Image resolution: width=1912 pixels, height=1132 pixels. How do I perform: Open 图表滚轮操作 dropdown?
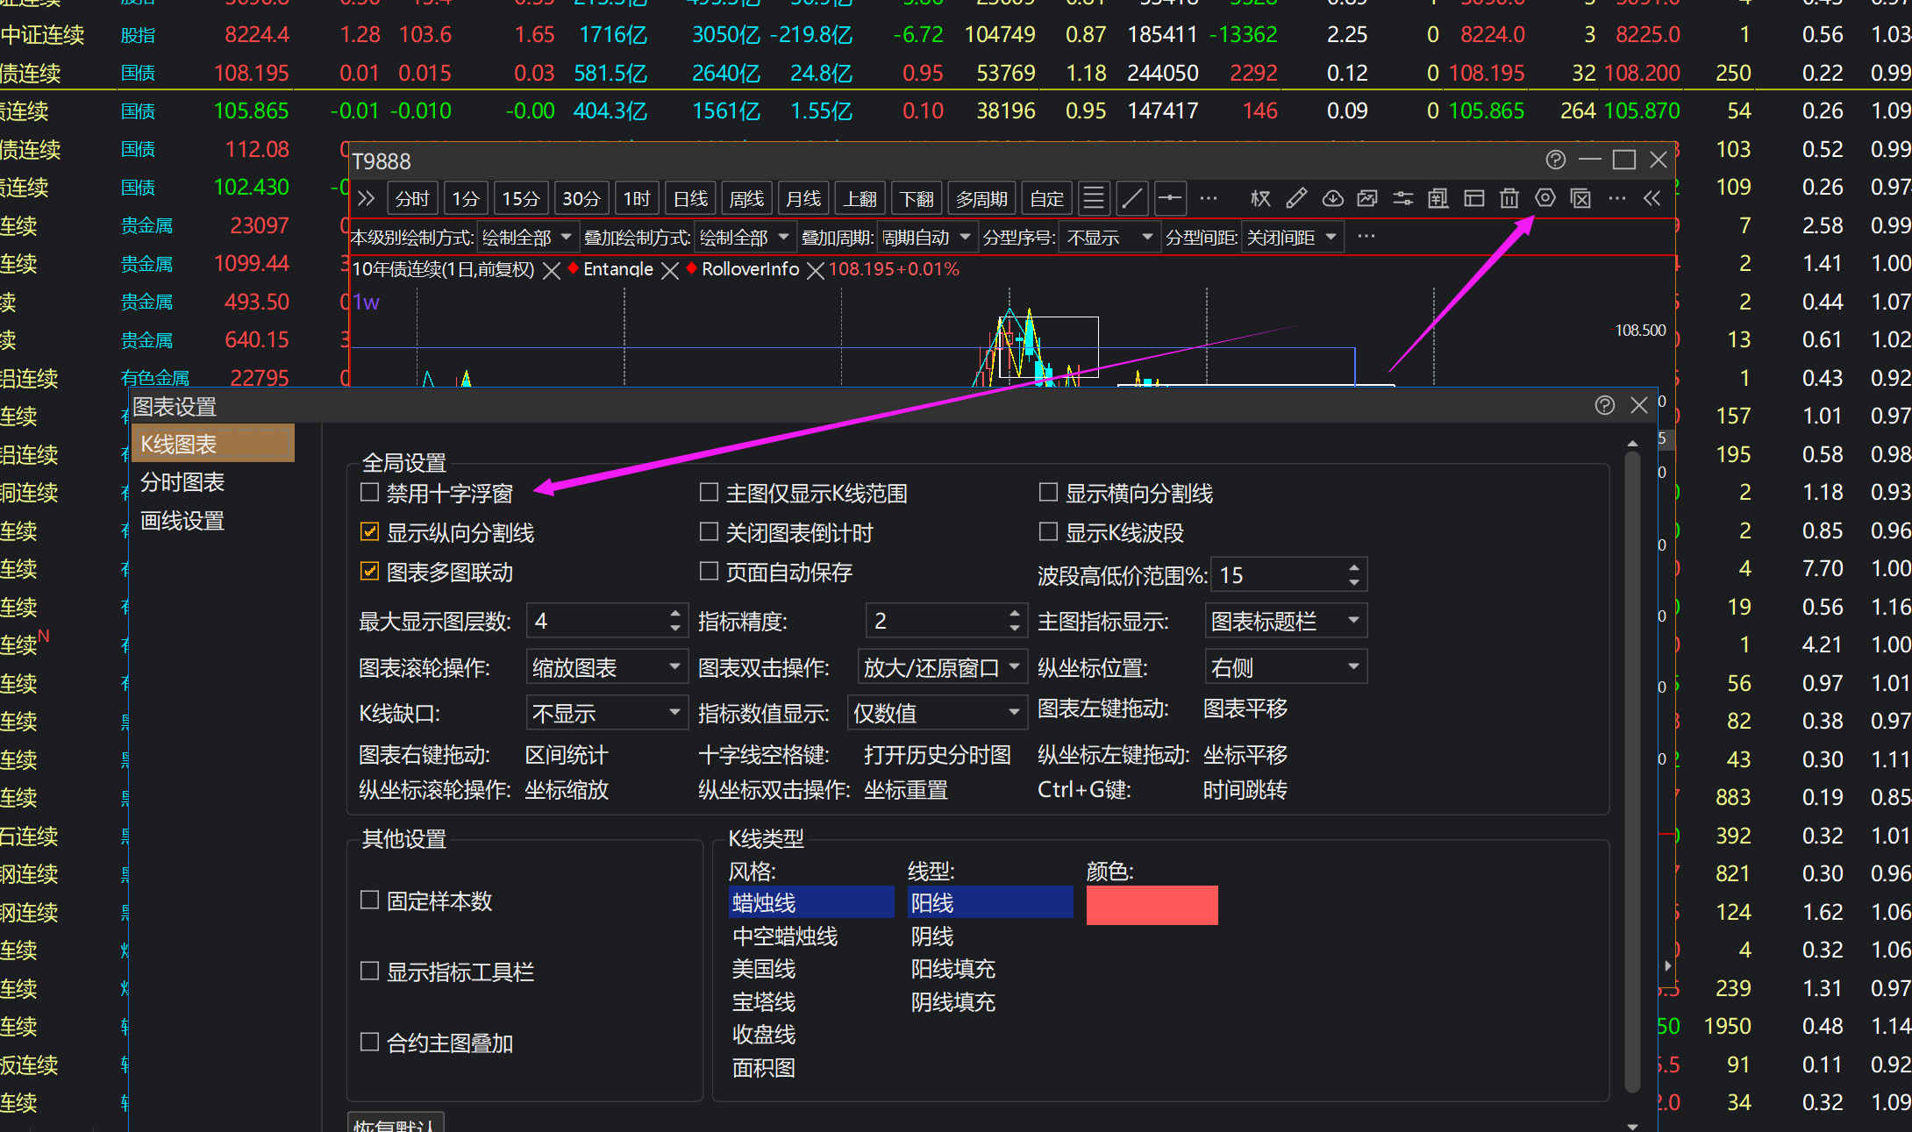pos(606,667)
